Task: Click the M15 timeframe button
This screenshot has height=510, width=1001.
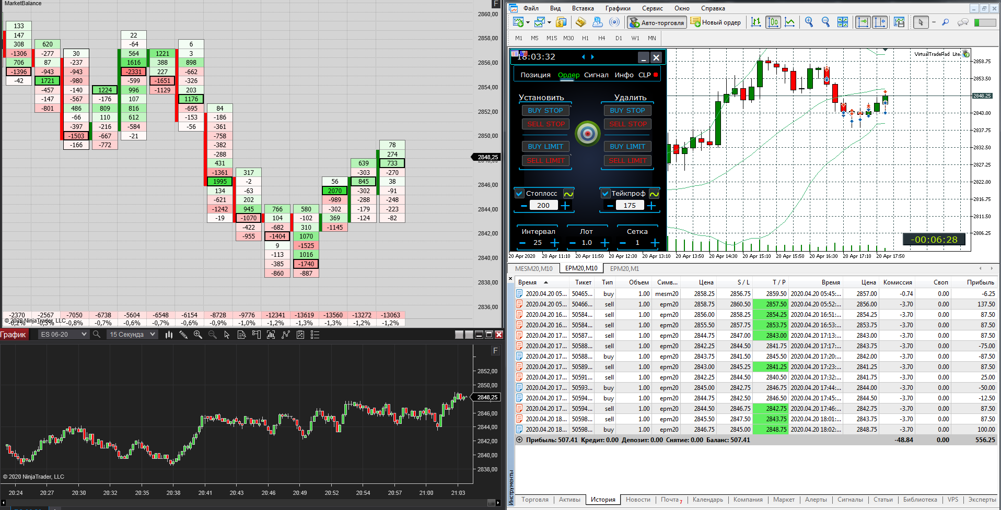Action: pos(552,38)
